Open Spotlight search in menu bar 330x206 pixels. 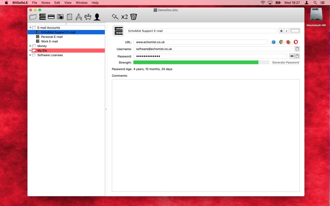[x=315, y=3]
